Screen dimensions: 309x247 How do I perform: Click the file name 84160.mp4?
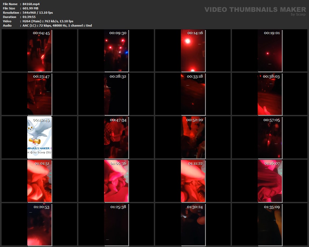(x=31, y=4)
